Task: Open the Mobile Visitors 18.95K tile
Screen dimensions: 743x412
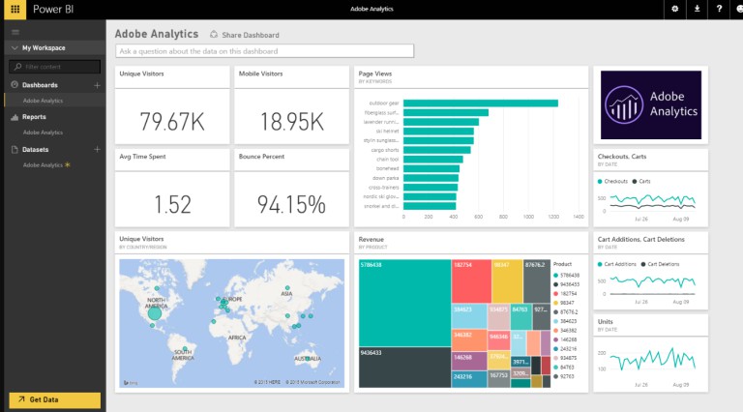Action: (291, 105)
